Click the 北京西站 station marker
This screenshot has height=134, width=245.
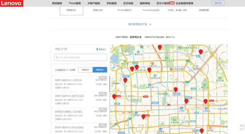click(136, 113)
